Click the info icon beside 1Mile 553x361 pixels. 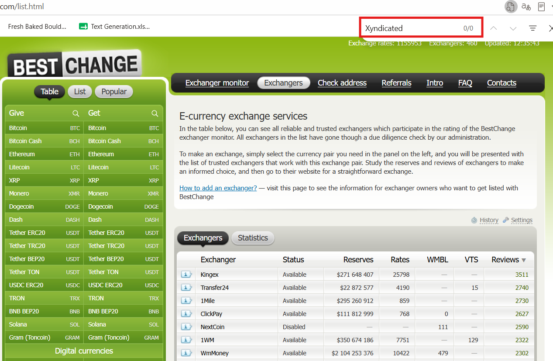click(x=186, y=301)
